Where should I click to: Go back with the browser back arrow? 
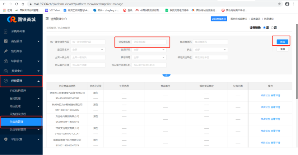click(4, 4)
